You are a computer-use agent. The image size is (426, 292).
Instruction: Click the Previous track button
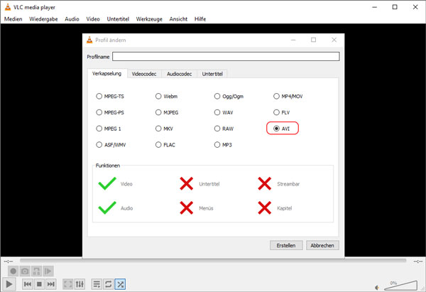click(28, 284)
